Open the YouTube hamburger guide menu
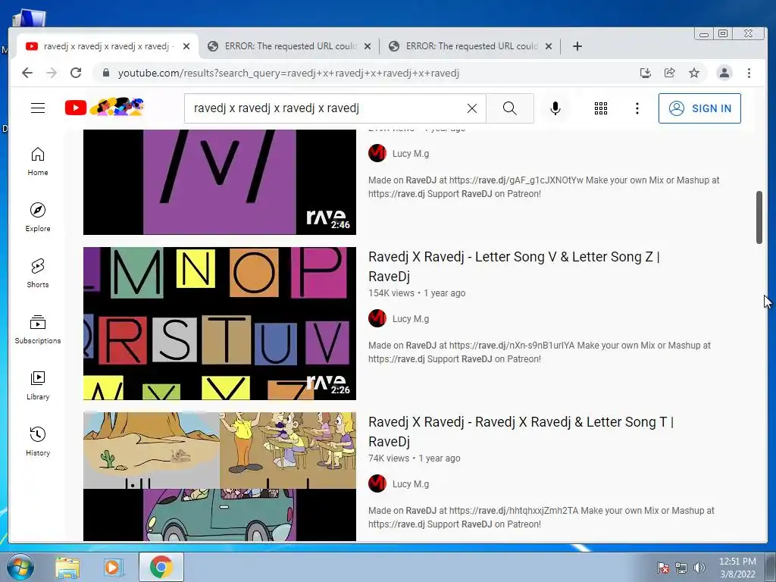The width and height of the screenshot is (776, 582). (x=38, y=108)
